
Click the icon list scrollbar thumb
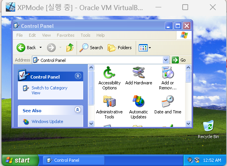point(188,76)
